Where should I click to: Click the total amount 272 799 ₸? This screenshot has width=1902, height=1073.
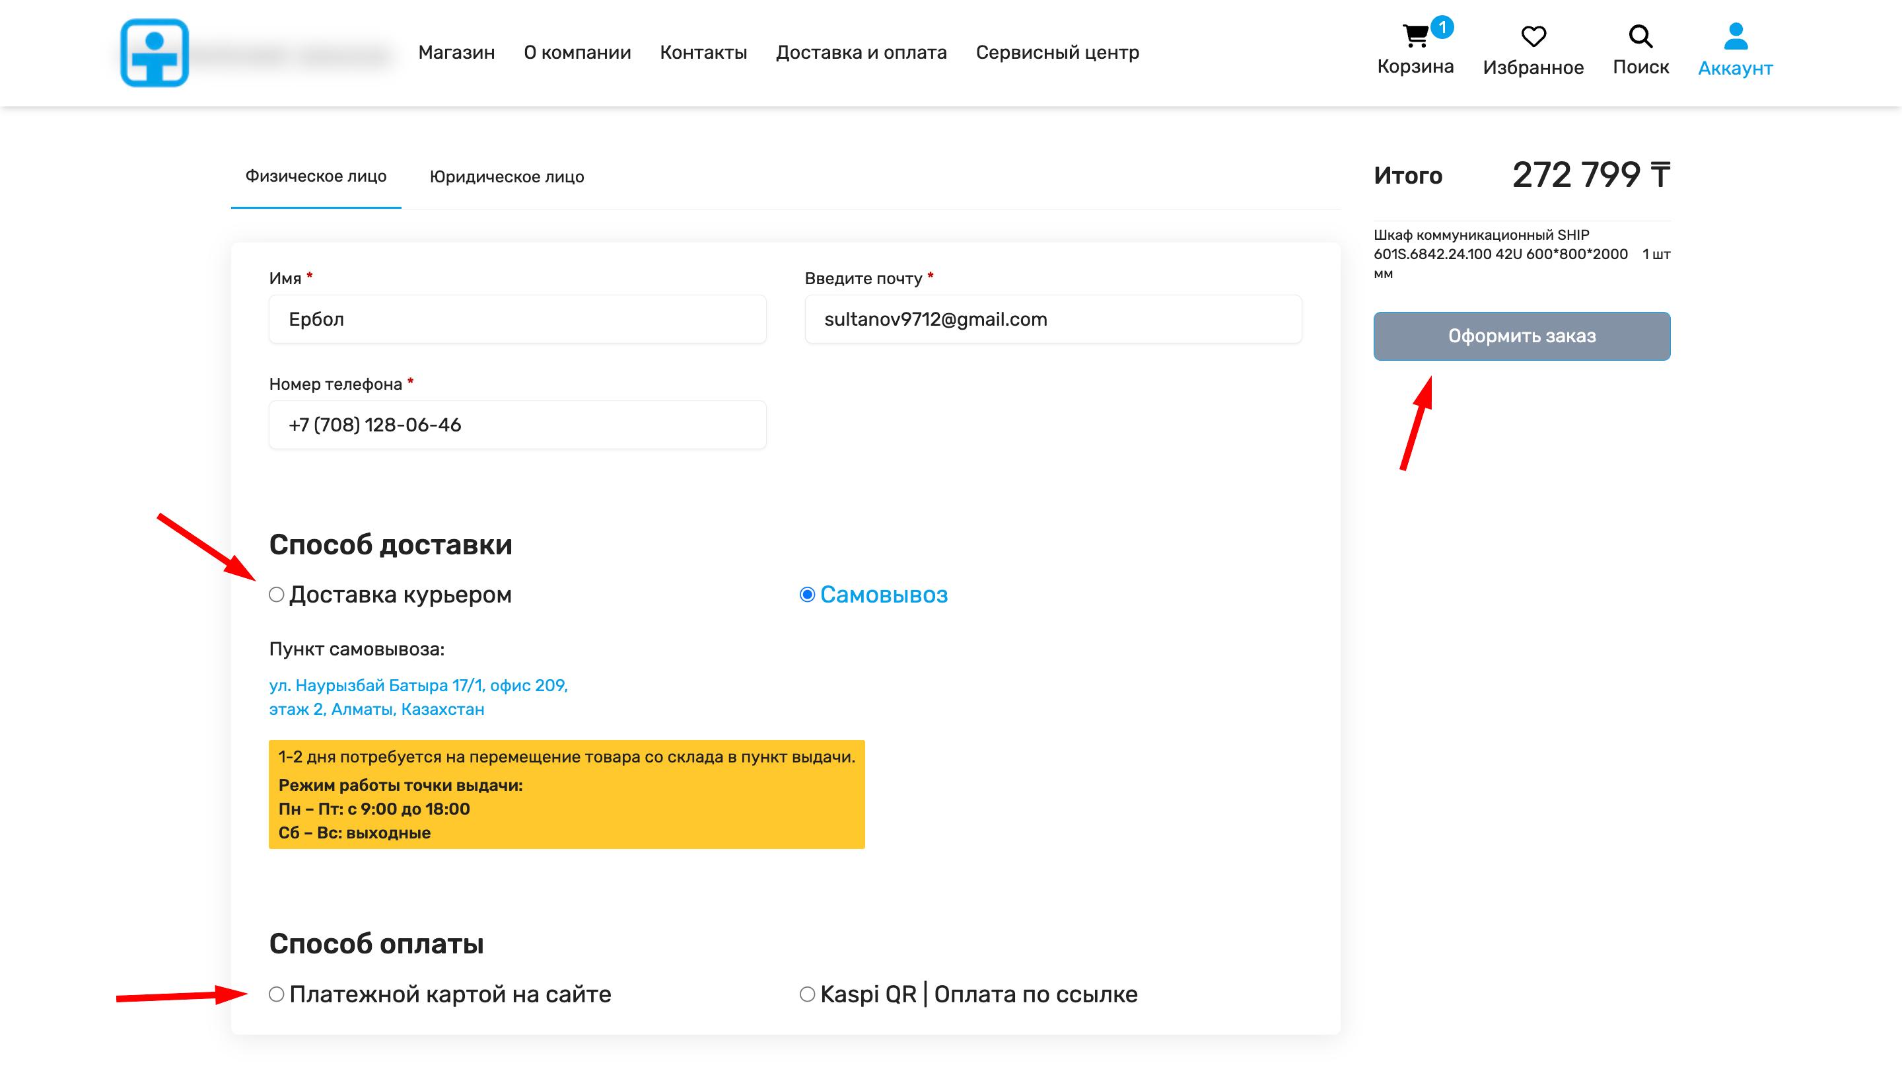tap(1591, 175)
